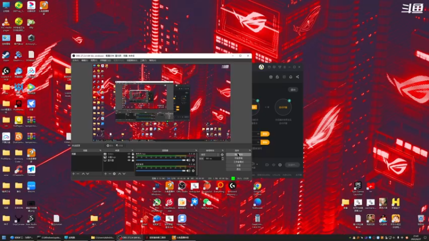
Task: Click the Windows Start button on taskbar
Action: point(4,237)
